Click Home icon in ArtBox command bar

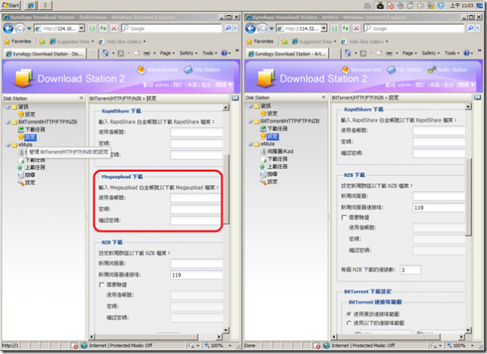click(348, 53)
